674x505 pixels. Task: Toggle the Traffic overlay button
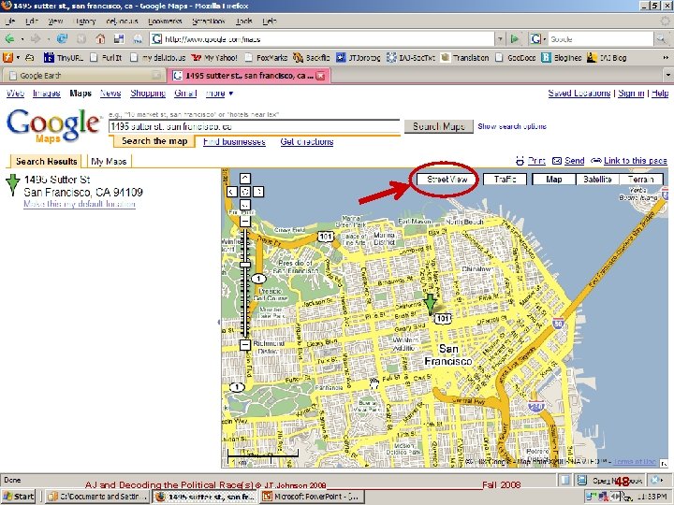[x=505, y=179]
